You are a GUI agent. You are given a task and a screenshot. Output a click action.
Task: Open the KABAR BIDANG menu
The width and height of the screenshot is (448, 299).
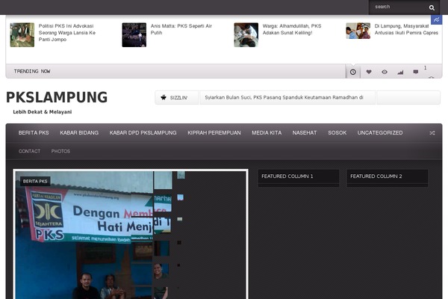coord(79,133)
